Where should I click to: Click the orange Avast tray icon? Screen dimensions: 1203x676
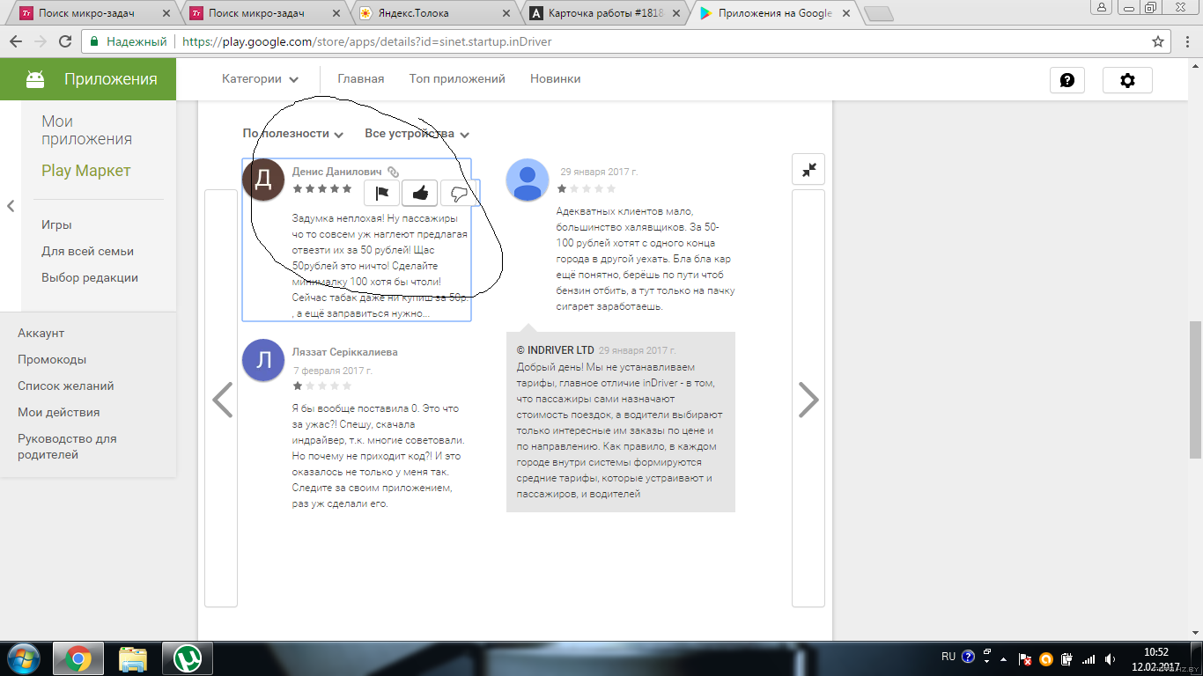tap(1046, 658)
